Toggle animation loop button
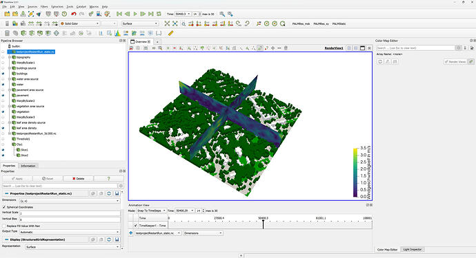The height and width of the screenshot is (258, 476). [x=159, y=14]
